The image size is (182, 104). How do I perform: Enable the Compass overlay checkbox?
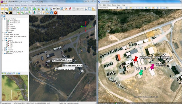tap(7, 27)
